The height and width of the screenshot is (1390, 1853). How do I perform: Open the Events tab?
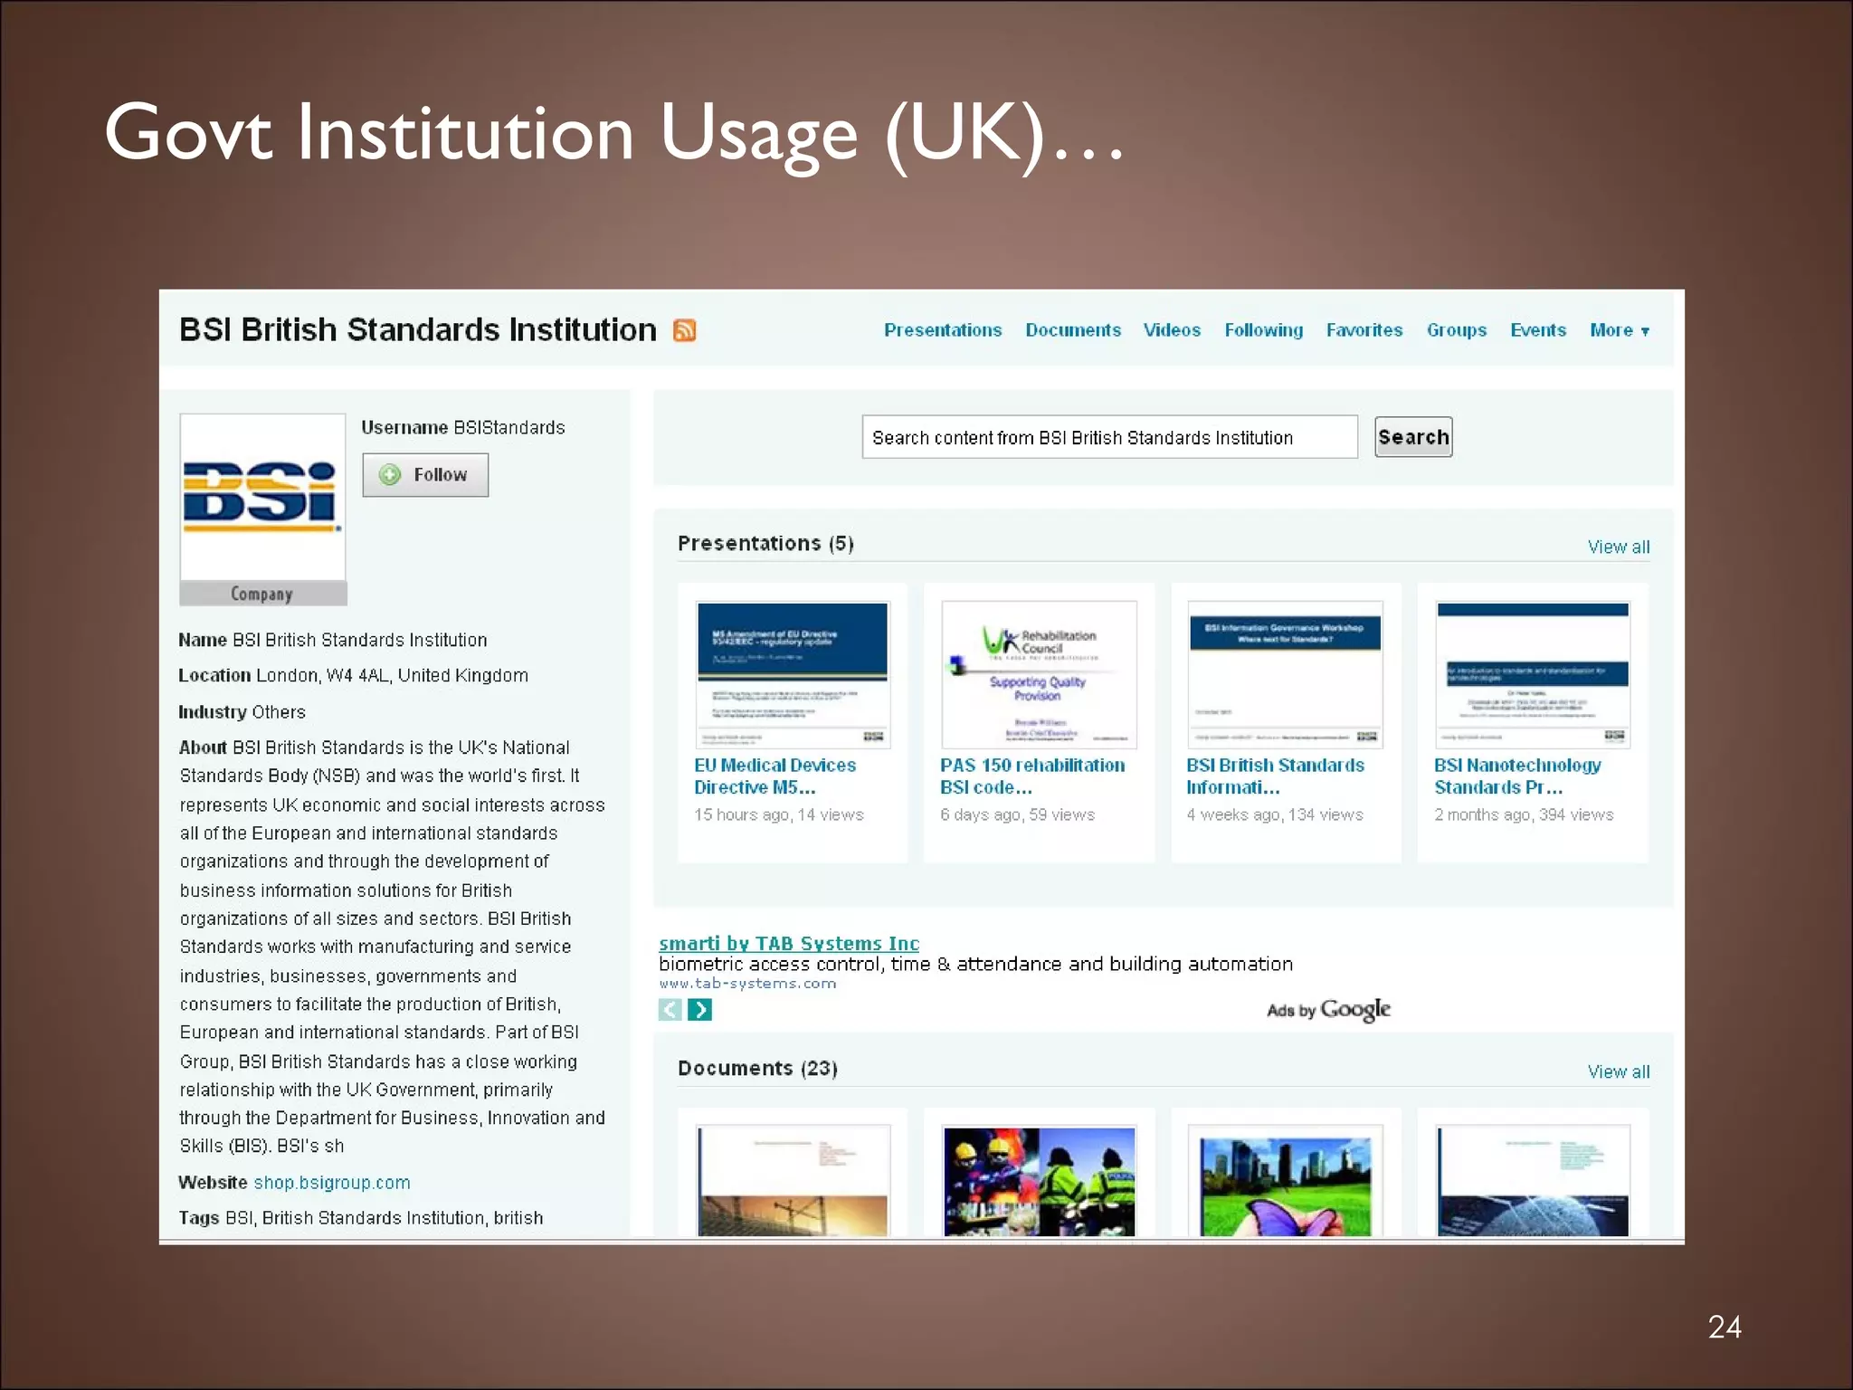click(x=1537, y=330)
